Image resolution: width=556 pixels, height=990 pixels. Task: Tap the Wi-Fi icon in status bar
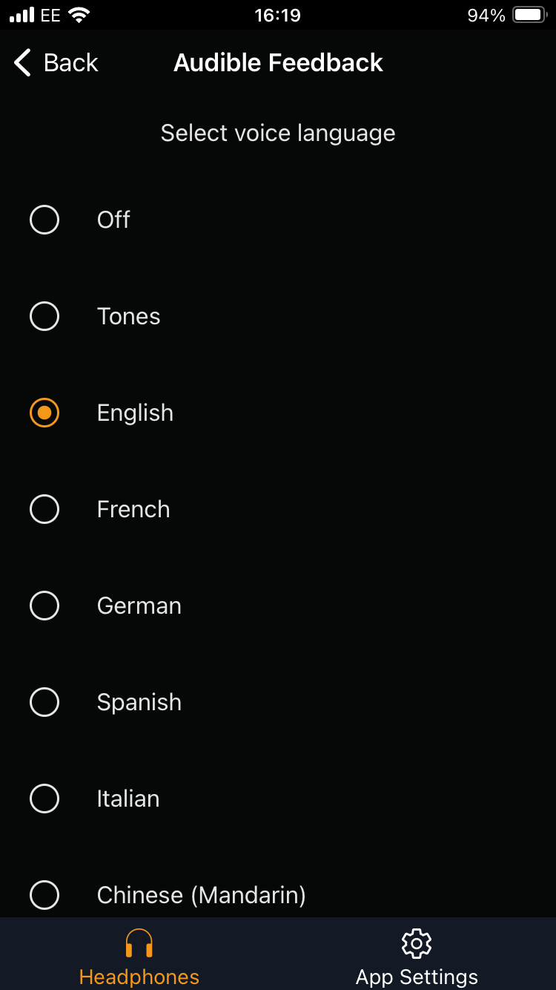(x=79, y=16)
